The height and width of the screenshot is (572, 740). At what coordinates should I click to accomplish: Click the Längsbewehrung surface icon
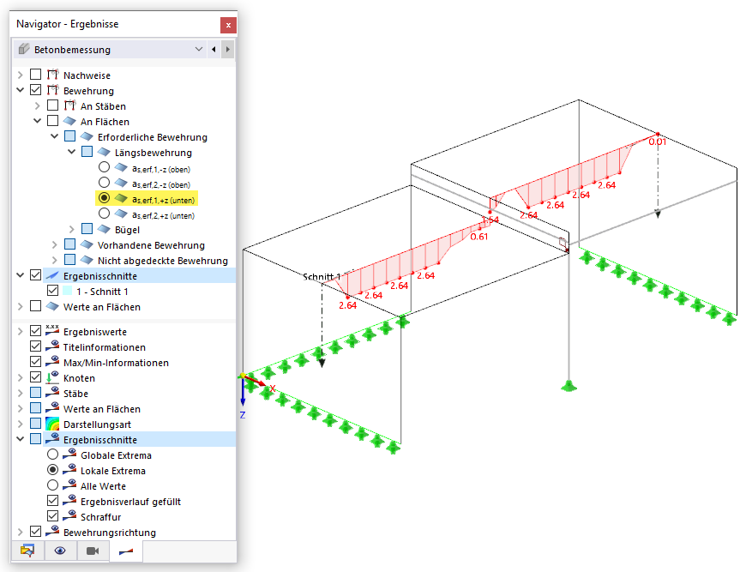pyautogui.click(x=104, y=152)
